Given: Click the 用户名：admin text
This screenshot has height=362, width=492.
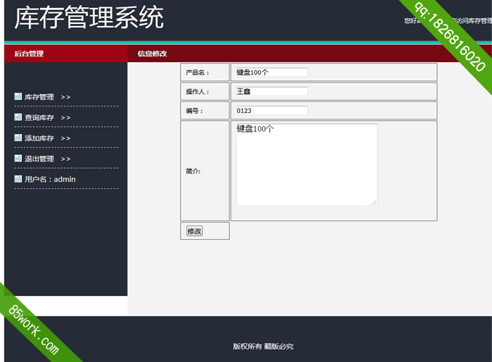Looking at the screenshot, I should coord(50,180).
